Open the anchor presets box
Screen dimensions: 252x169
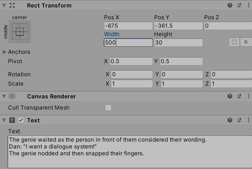20,32
